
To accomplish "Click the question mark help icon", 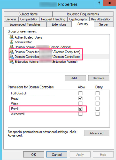I will [99, 3].
